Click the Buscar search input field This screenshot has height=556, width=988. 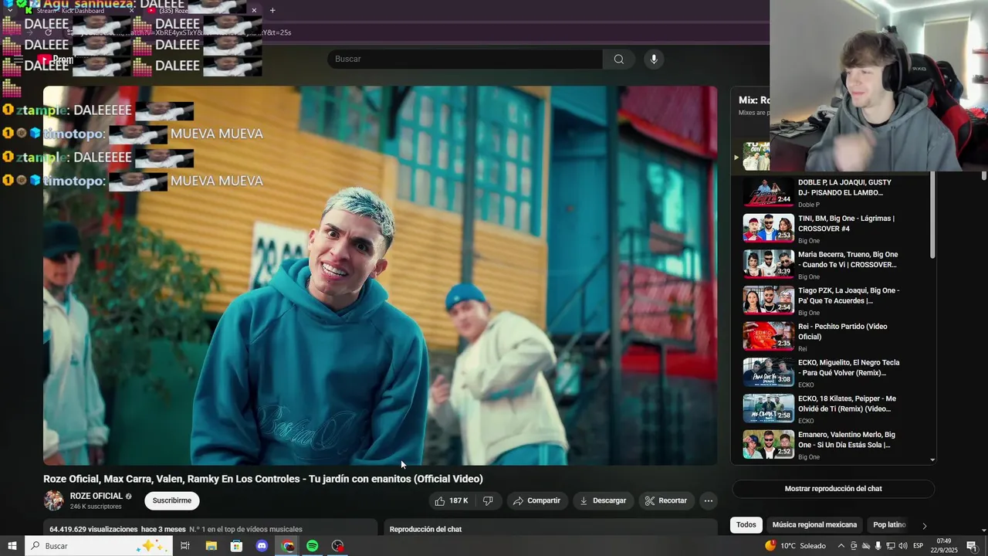(x=465, y=59)
